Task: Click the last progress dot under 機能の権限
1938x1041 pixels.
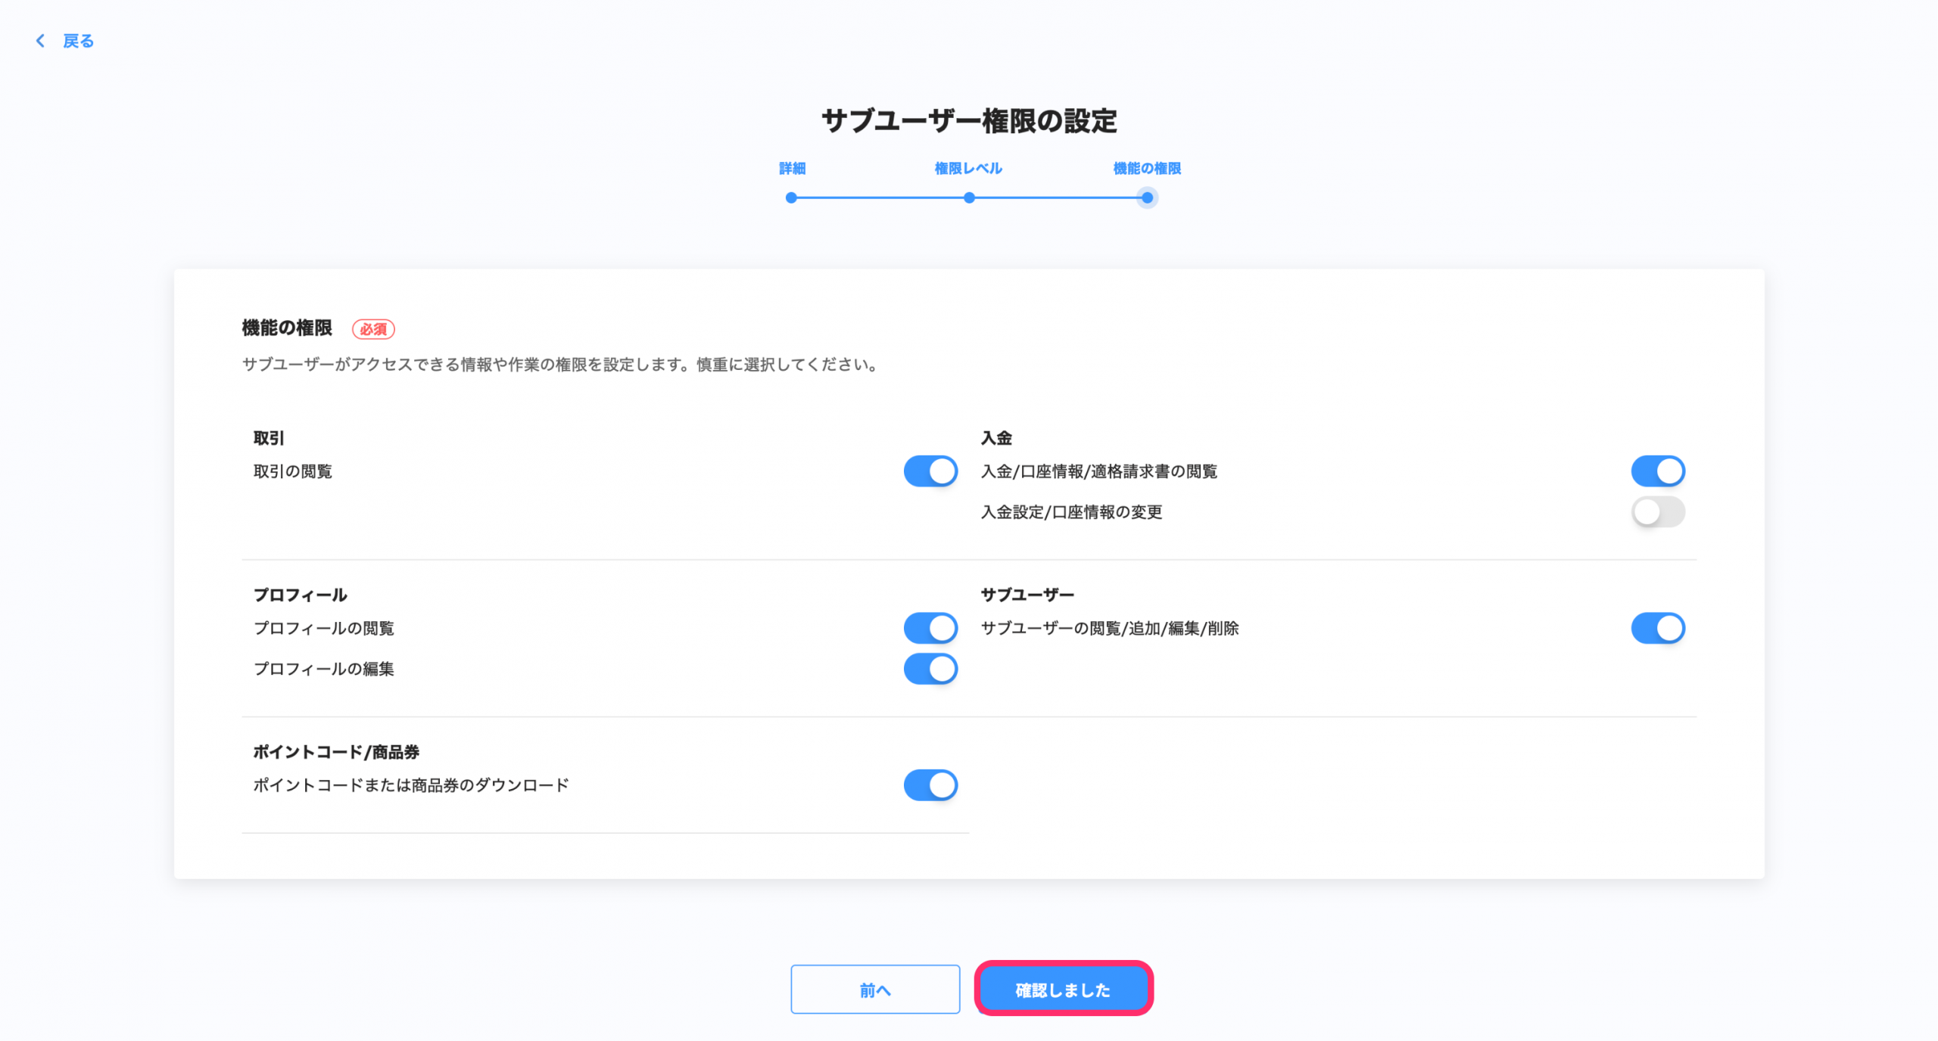Action: [x=1148, y=197]
